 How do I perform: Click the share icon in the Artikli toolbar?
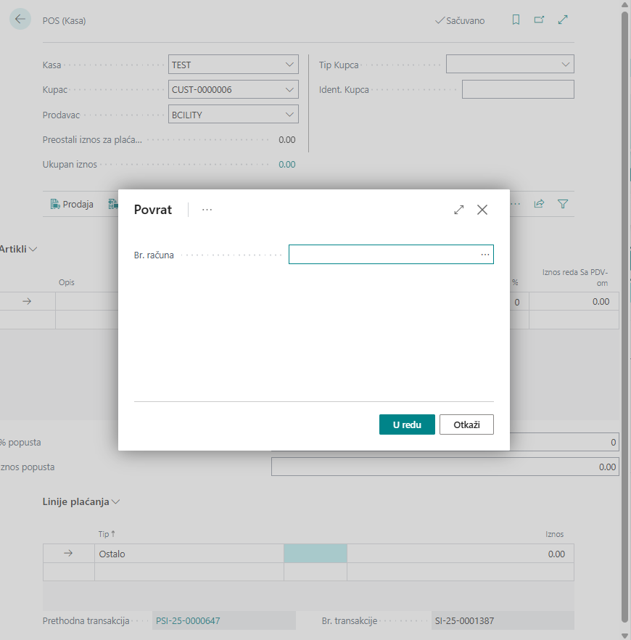pyautogui.click(x=539, y=204)
